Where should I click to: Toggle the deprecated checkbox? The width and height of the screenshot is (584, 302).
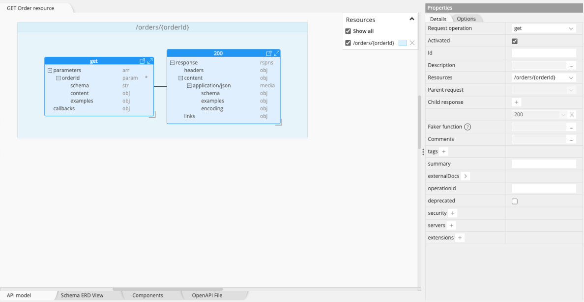pyautogui.click(x=514, y=201)
